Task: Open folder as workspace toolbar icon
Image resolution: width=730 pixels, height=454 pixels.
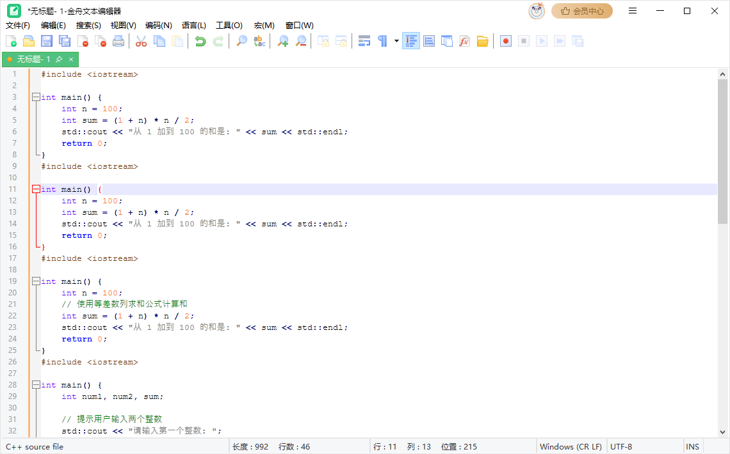Action: (x=482, y=42)
